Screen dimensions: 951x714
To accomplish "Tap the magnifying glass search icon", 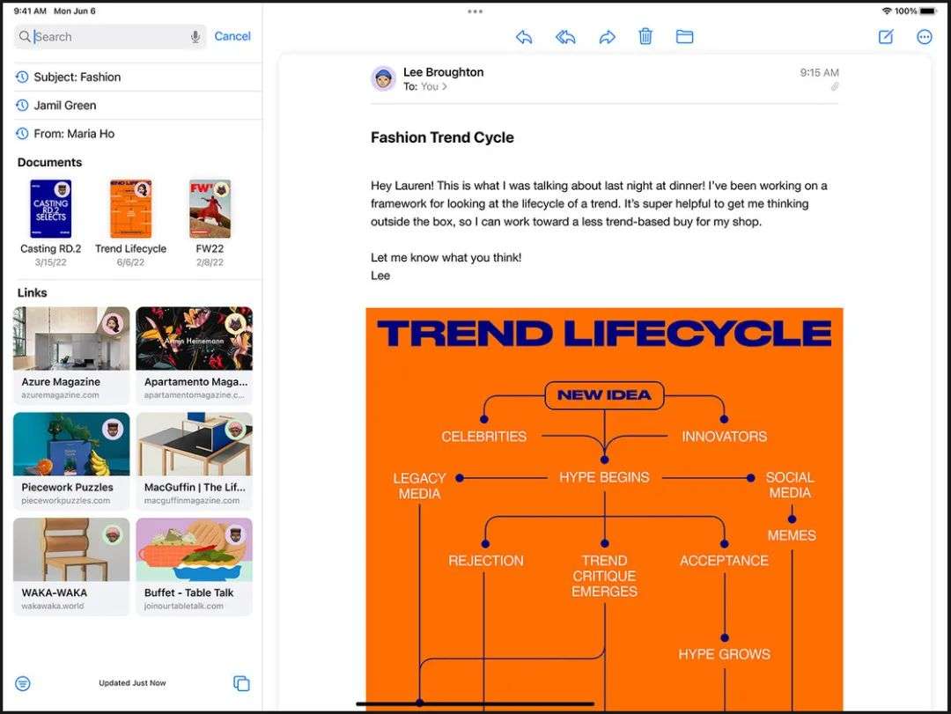I will pyautogui.click(x=25, y=36).
